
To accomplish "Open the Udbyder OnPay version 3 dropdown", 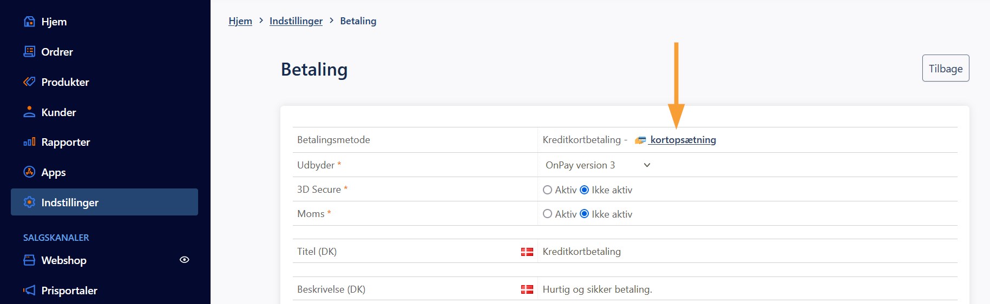I will tap(598, 165).
